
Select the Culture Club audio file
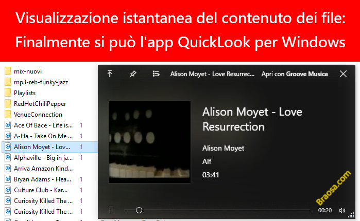(42, 190)
